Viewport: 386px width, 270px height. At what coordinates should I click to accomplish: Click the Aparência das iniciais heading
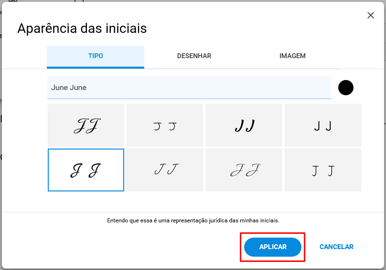click(x=82, y=29)
